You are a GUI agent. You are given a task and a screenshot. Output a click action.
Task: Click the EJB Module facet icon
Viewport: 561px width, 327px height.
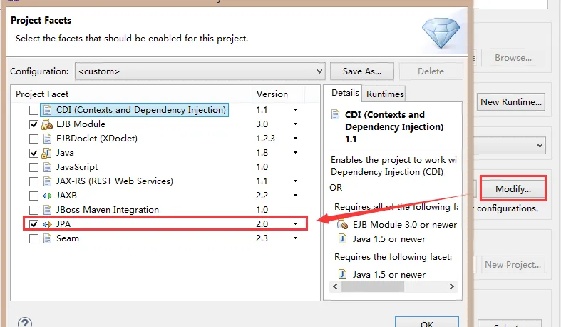47,124
